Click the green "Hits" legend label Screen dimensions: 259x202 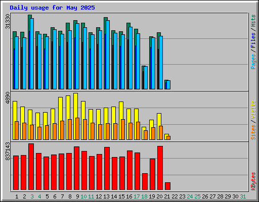click(253, 21)
